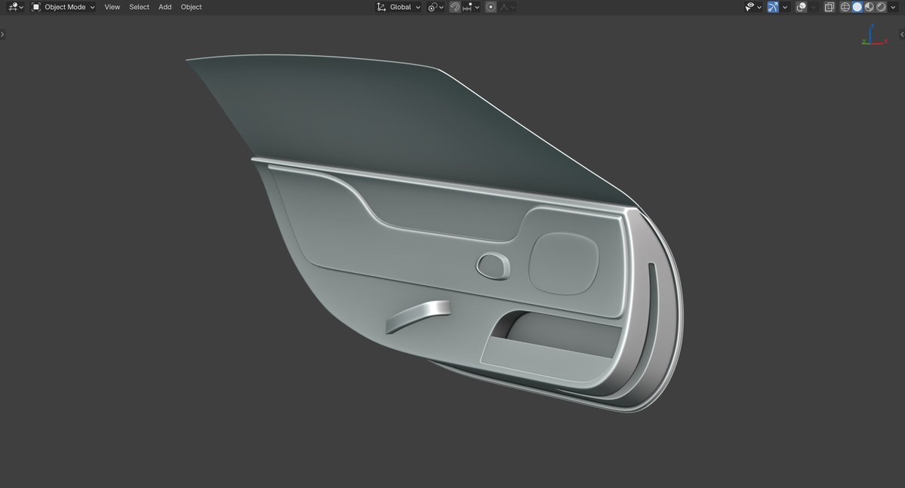Open Global transform orientation dropdown
905x488 pixels.
point(399,7)
